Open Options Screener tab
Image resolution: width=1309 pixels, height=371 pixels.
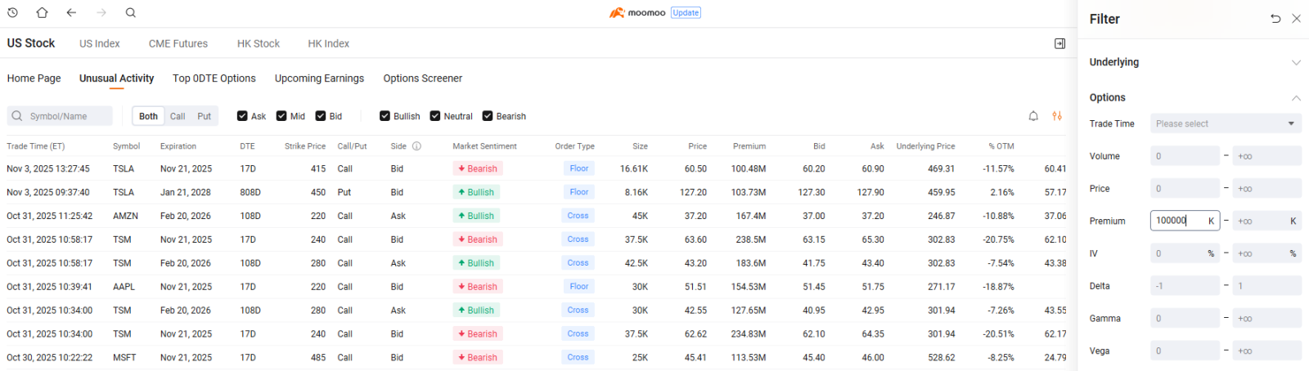[x=423, y=78]
